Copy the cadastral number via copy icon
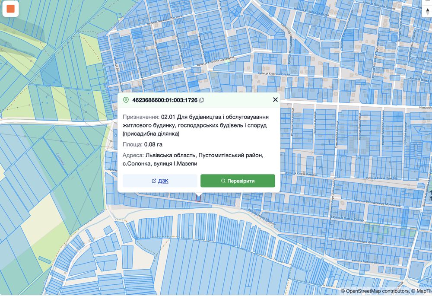Image resolution: width=432 pixels, height=296 pixels. 202,100
